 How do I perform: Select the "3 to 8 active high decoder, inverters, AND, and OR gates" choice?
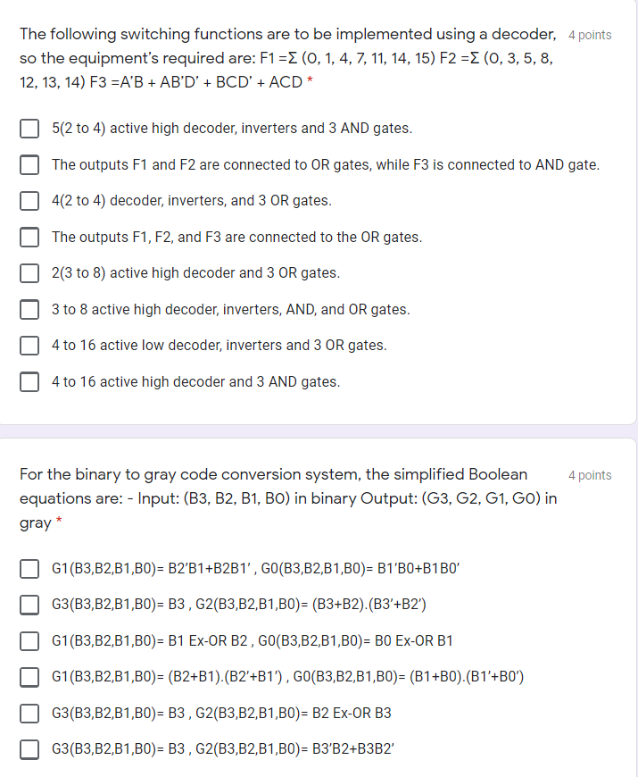point(29,309)
